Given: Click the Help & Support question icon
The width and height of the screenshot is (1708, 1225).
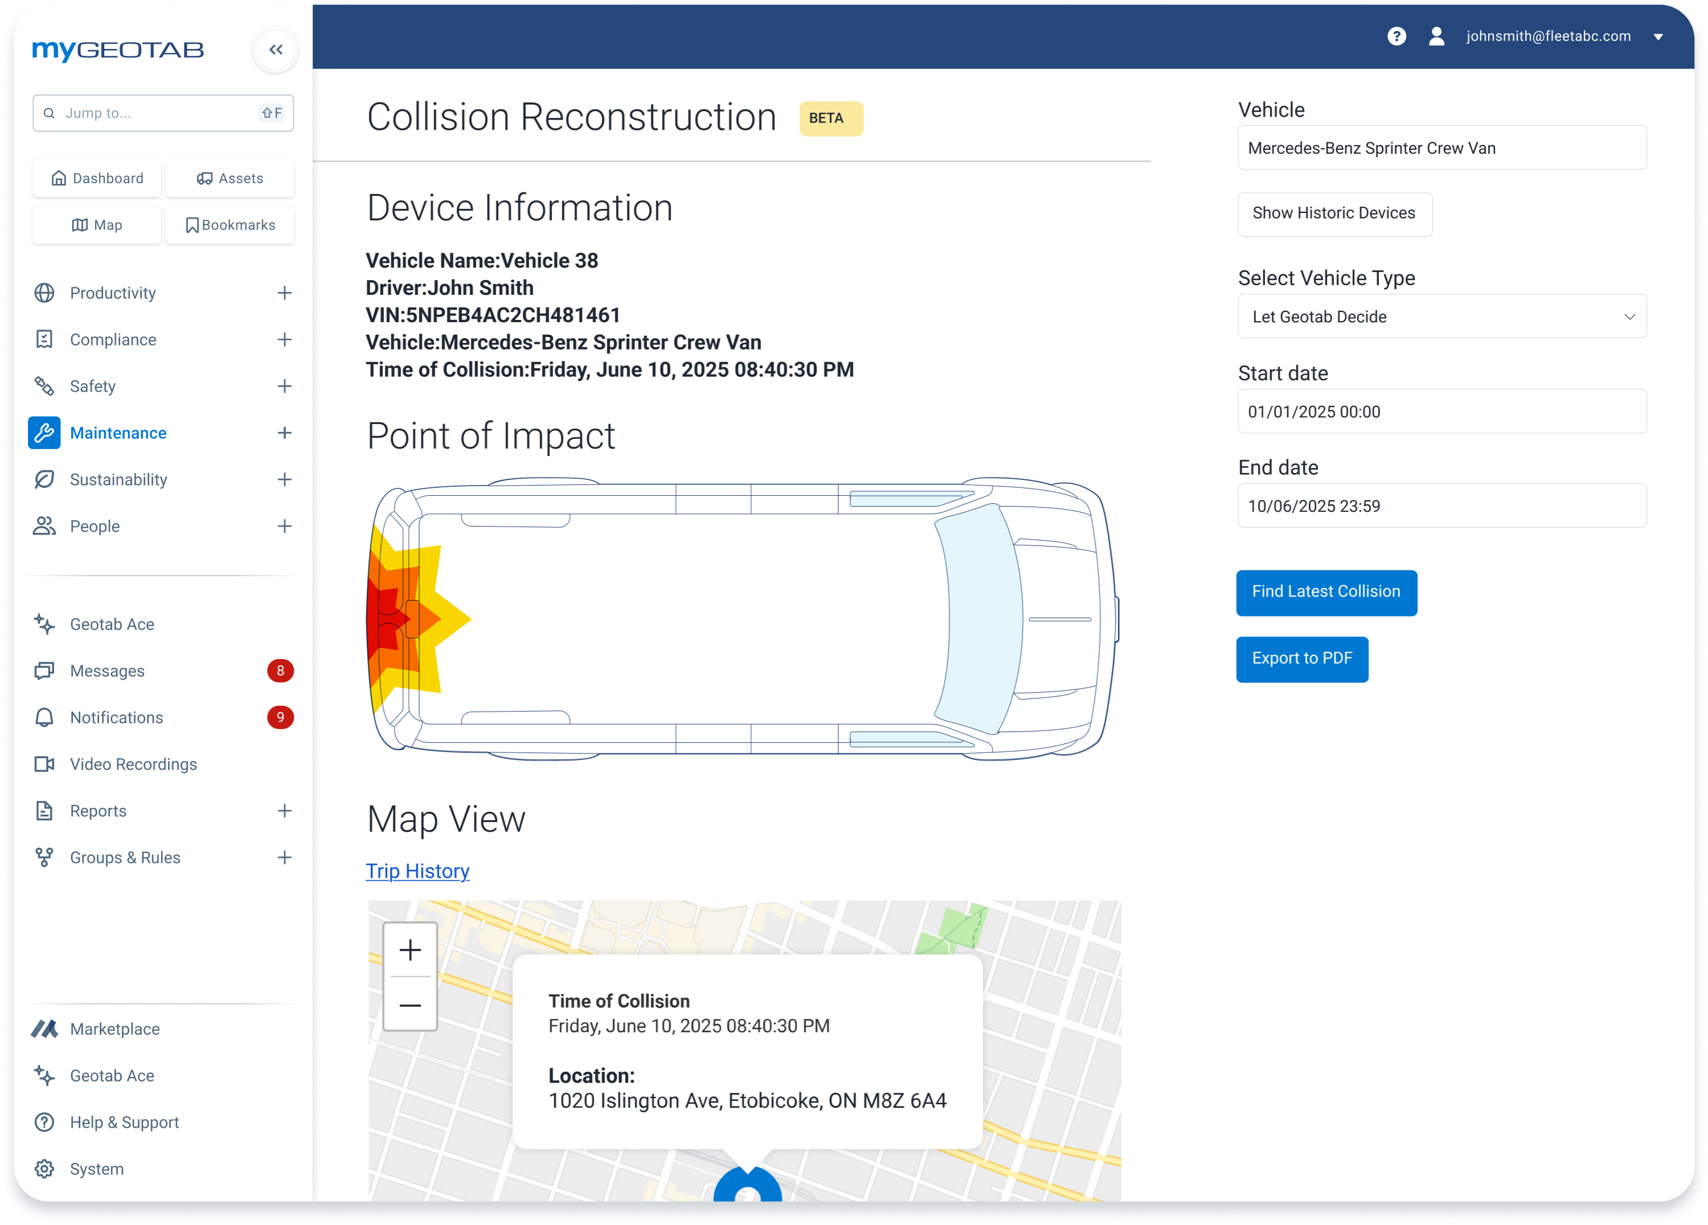Looking at the screenshot, I should coord(44,1123).
